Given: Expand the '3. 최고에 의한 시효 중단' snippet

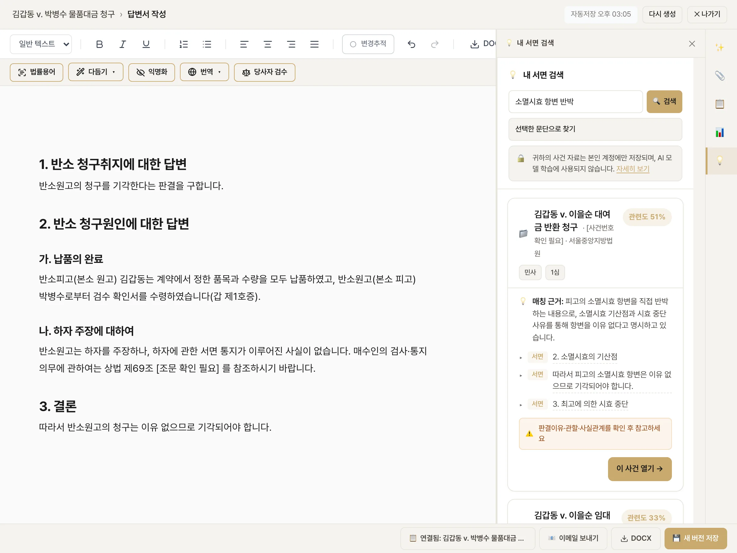Looking at the screenshot, I should pos(590,404).
